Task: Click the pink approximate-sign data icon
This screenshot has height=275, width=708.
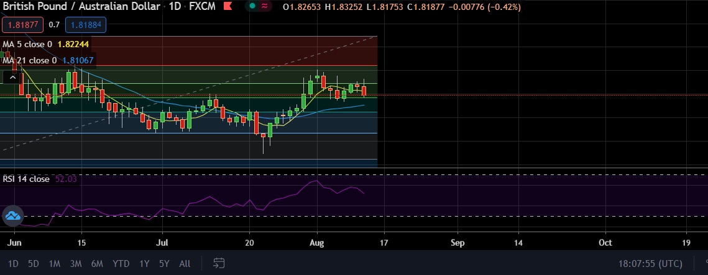Action: click(265, 6)
